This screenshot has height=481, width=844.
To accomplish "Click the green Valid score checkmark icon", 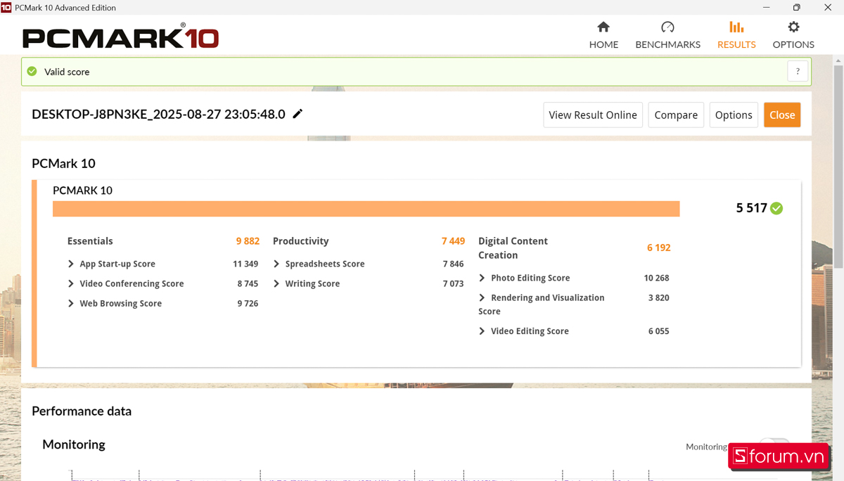I will click(32, 72).
